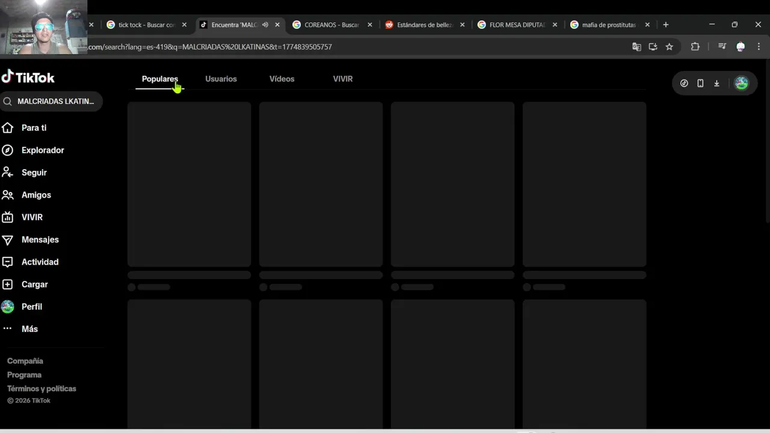Click the Mensajes paper-plane icon
This screenshot has height=433, width=770.
[7, 239]
